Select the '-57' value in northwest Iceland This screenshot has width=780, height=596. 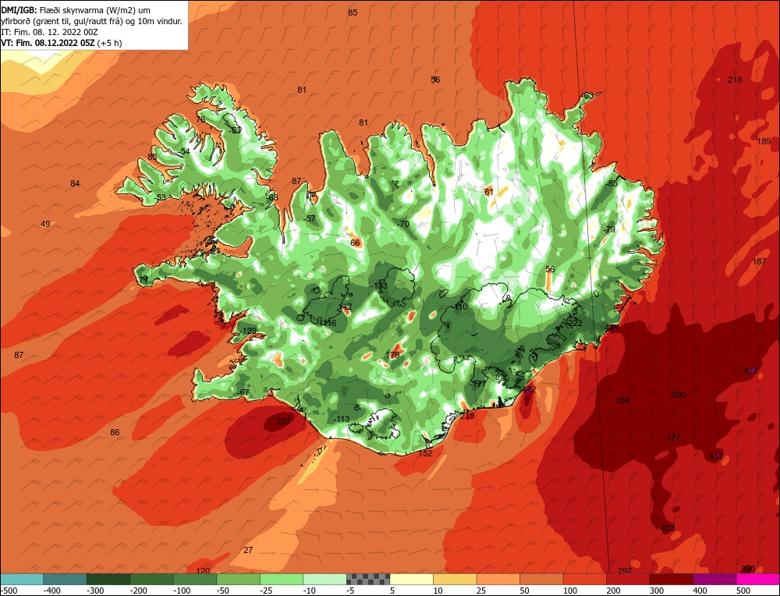(x=310, y=218)
